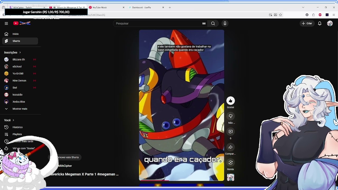
Task: Open the Histórico text link
Action: click(18, 127)
